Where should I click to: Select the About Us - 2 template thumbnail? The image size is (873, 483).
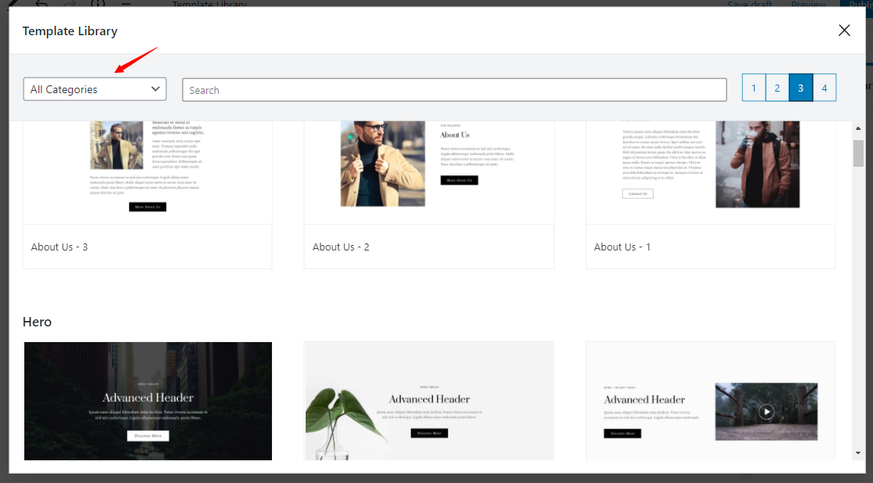[429, 172]
